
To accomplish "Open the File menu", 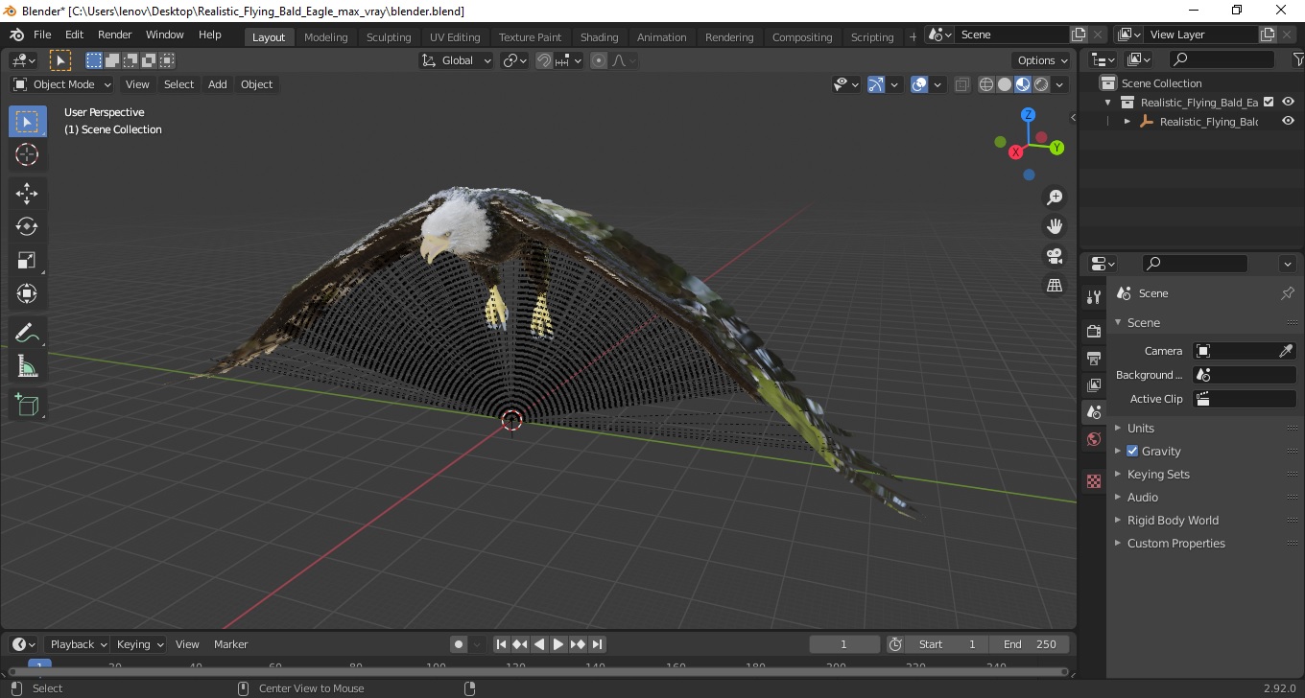I will (x=42, y=35).
